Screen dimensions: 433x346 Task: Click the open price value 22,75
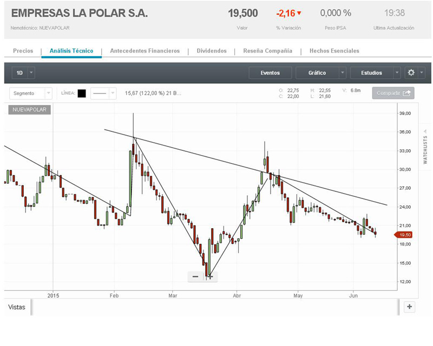click(x=293, y=90)
